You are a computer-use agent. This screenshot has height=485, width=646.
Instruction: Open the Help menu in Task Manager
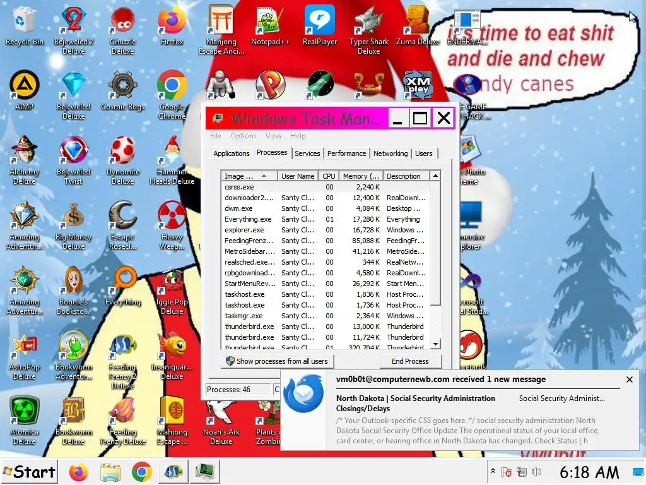coord(298,136)
